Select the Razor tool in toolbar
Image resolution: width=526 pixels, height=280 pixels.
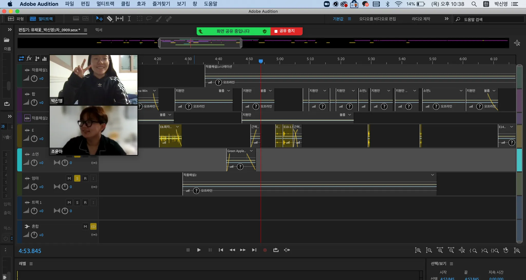tap(110, 19)
